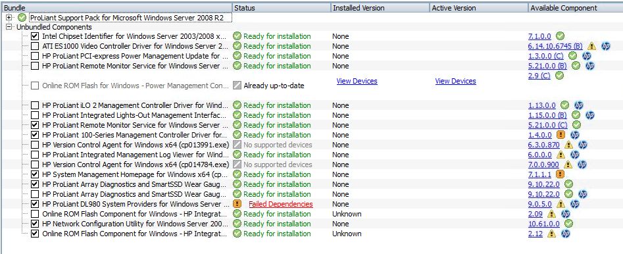
Task: Open the 6.14.10.6745 (B) version link
Action: point(555,46)
